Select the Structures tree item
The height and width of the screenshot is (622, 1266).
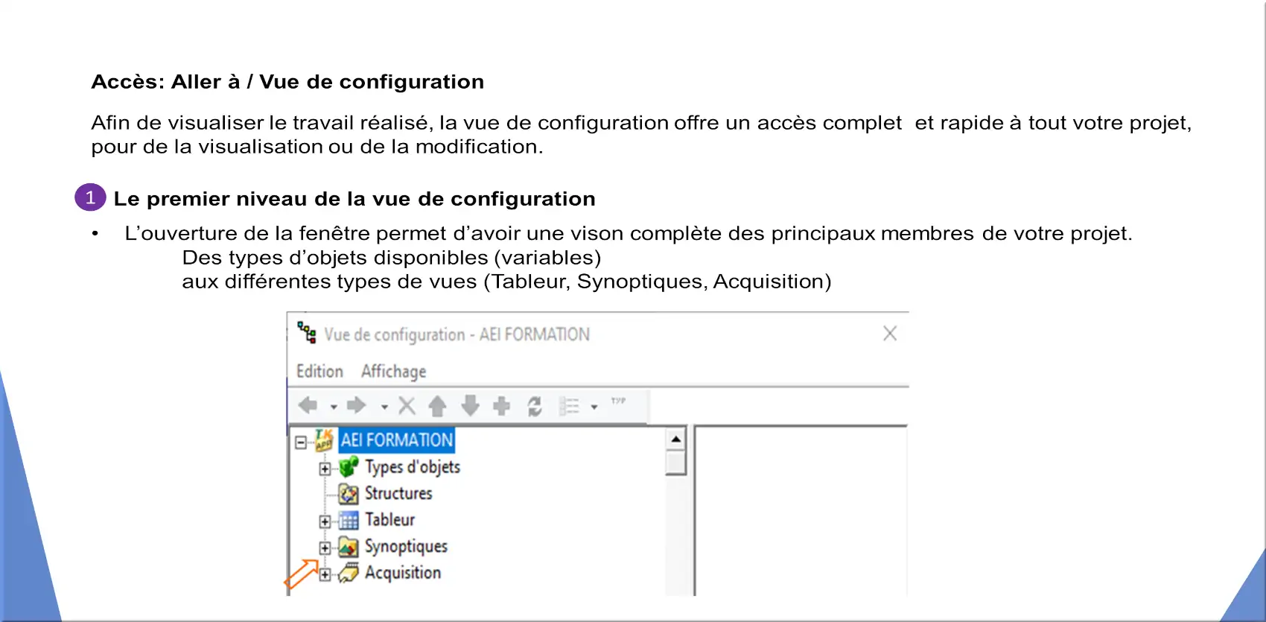point(398,493)
